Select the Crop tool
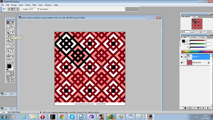Screen dimensions: 213x120 point(8,33)
